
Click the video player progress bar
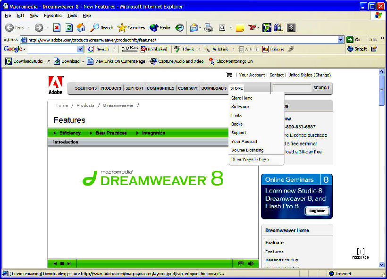point(155,263)
